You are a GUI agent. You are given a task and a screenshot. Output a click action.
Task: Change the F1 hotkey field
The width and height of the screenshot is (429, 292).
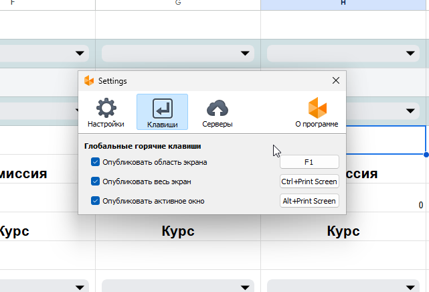click(x=309, y=162)
